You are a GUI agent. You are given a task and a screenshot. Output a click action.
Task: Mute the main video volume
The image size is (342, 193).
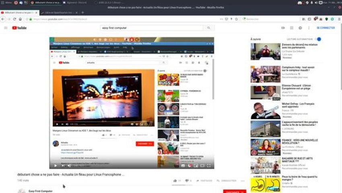point(69,166)
